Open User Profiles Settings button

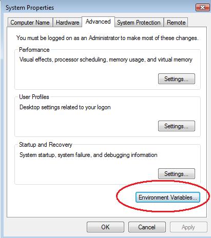177,126
